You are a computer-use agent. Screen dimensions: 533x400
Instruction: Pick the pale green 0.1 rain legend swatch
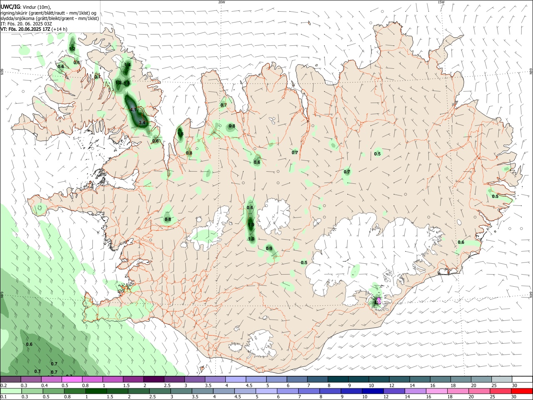[x=11, y=391]
